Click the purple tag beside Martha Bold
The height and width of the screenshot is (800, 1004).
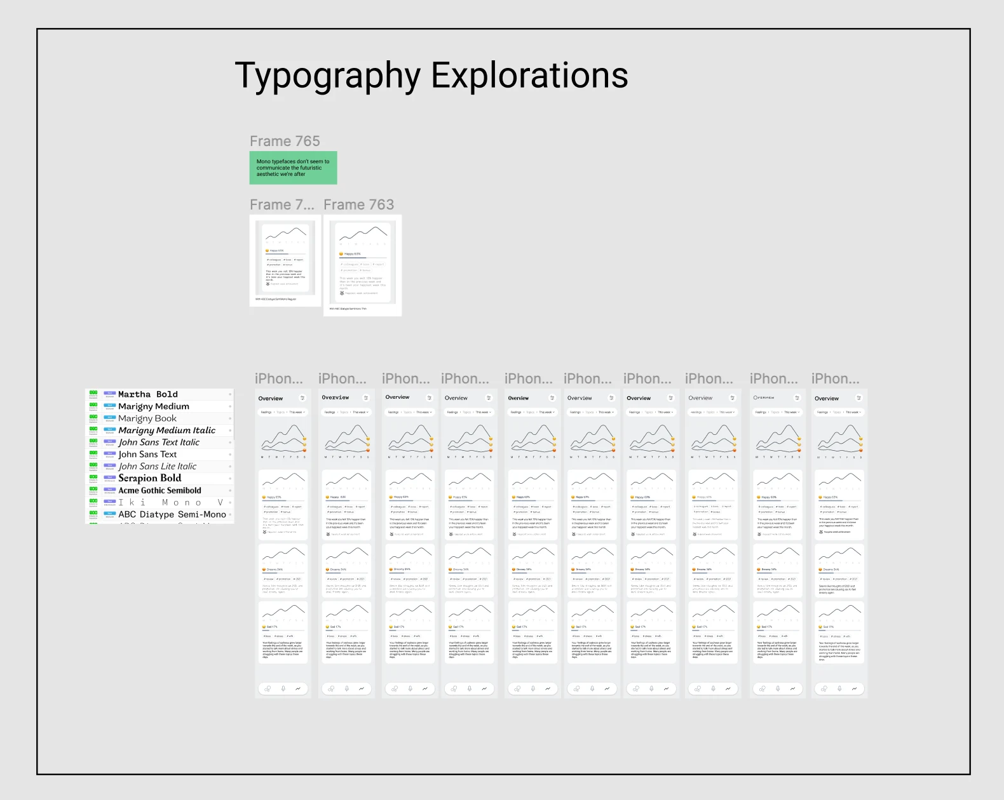point(110,393)
